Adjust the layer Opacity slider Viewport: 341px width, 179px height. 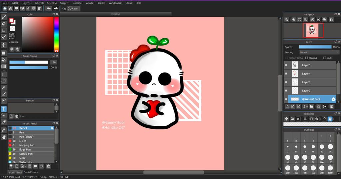coord(315,47)
